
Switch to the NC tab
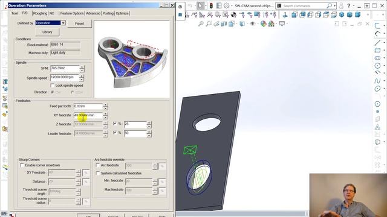point(51,13)
